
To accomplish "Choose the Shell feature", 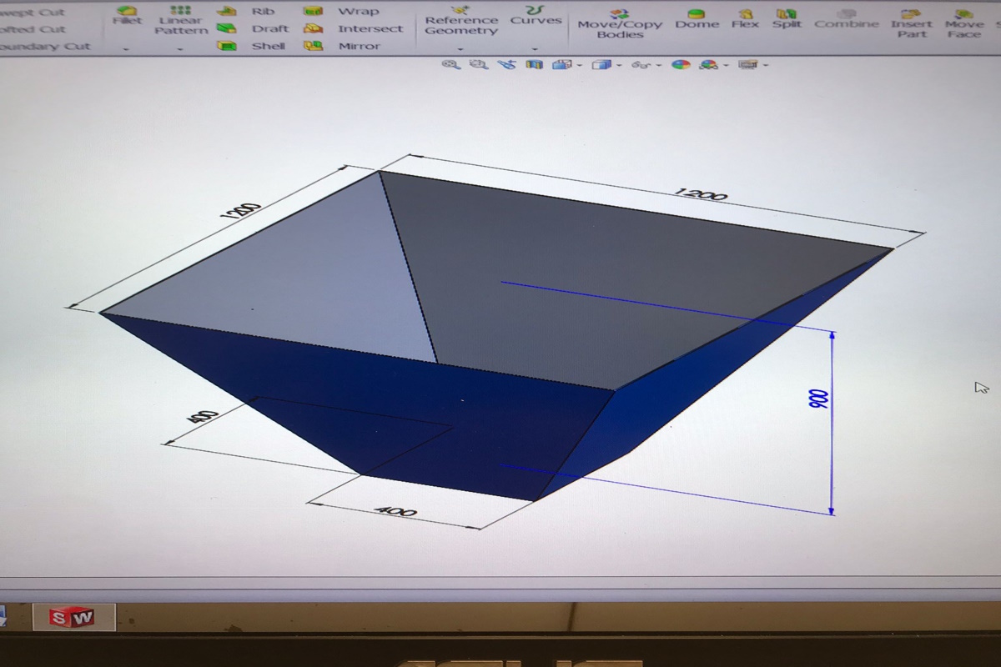I will 251,46.
